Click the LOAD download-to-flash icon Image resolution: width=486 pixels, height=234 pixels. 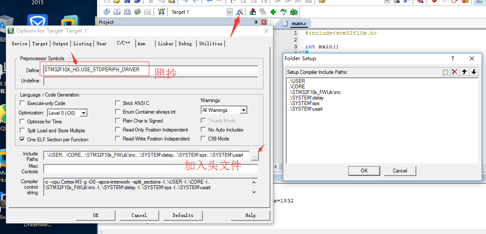coord(161,12)
